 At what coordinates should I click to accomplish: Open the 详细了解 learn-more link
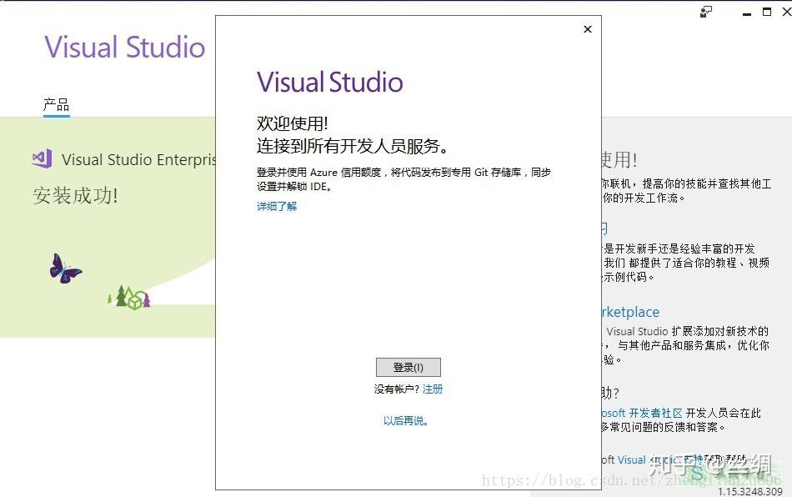(x=276, y=204)
